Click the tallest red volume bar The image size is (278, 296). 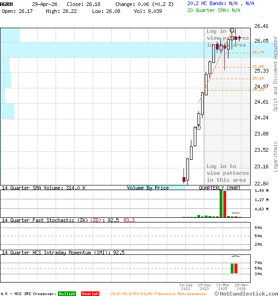[x=225, y=204]
